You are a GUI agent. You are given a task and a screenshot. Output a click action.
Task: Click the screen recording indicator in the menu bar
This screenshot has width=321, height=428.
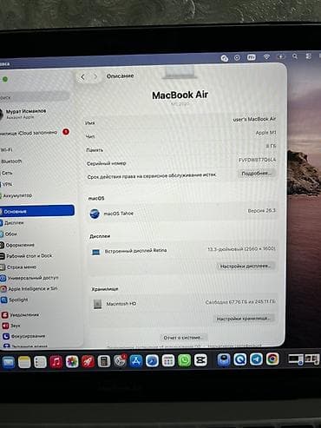pos(237,57)
